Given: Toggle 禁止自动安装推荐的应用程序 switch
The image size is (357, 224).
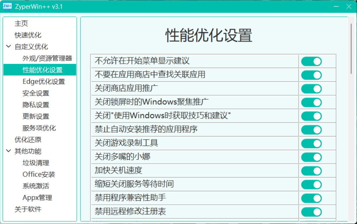Looking at the screenshot, I should tap(311, 130).
